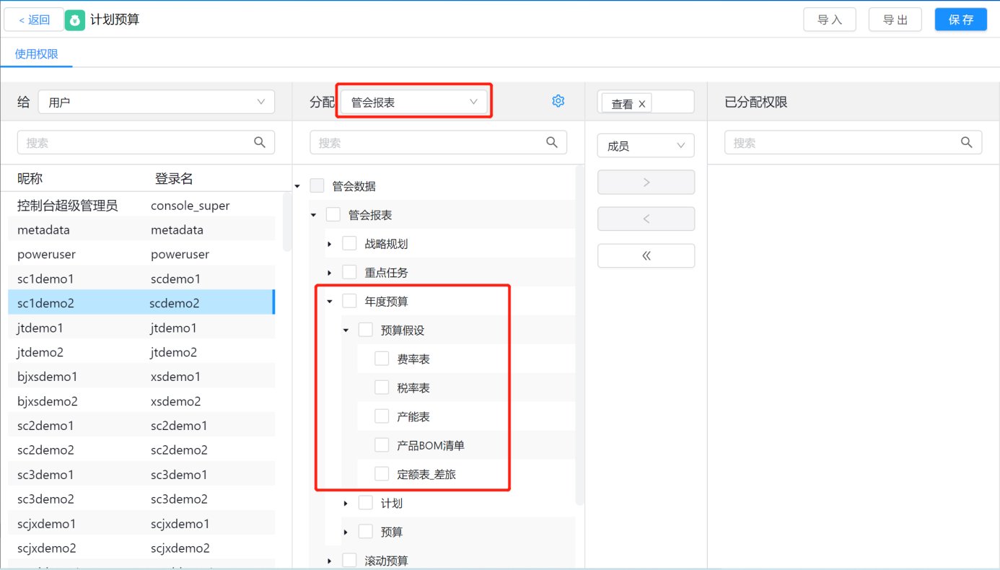Image resolution: width=1000 pixels, height=570 pixels.
Task: Click the right arrow assign button
Action: (x=646, y=183)
